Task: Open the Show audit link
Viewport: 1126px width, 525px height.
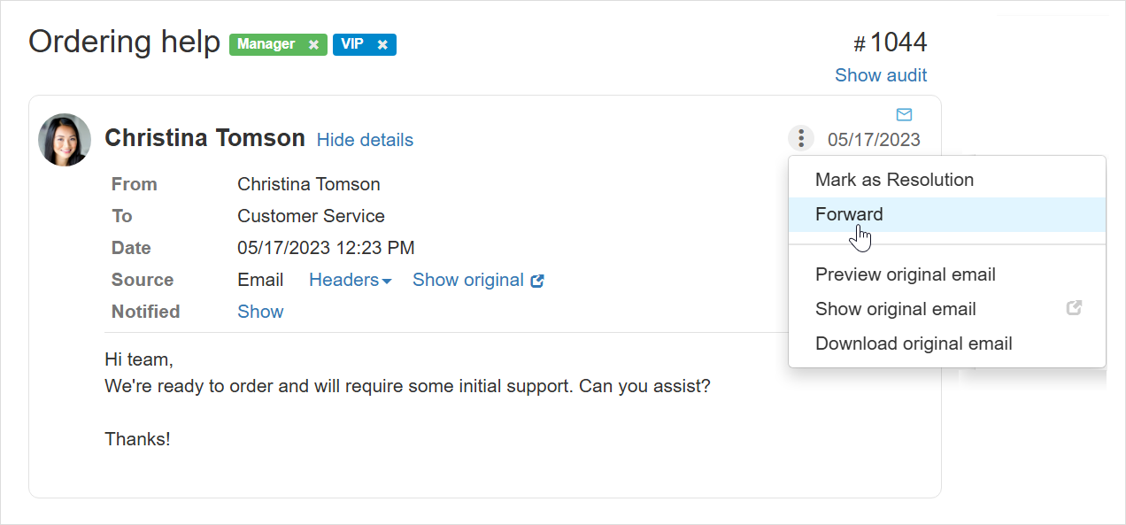Action: point(880,75)
